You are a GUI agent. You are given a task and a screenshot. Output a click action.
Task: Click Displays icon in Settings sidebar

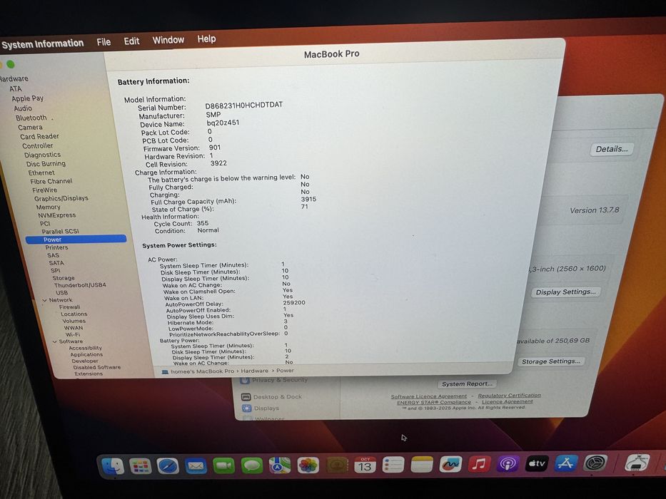pyautogui.click(x=247, y=408)
